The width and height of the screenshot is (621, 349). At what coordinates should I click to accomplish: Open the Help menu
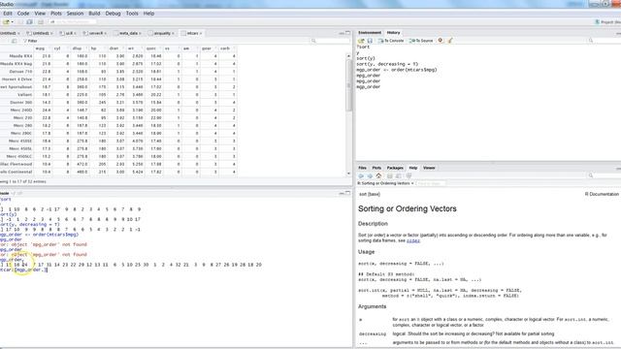click(148, 14)
